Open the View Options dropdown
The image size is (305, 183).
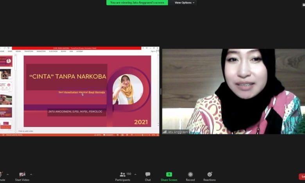click(185, 3)
